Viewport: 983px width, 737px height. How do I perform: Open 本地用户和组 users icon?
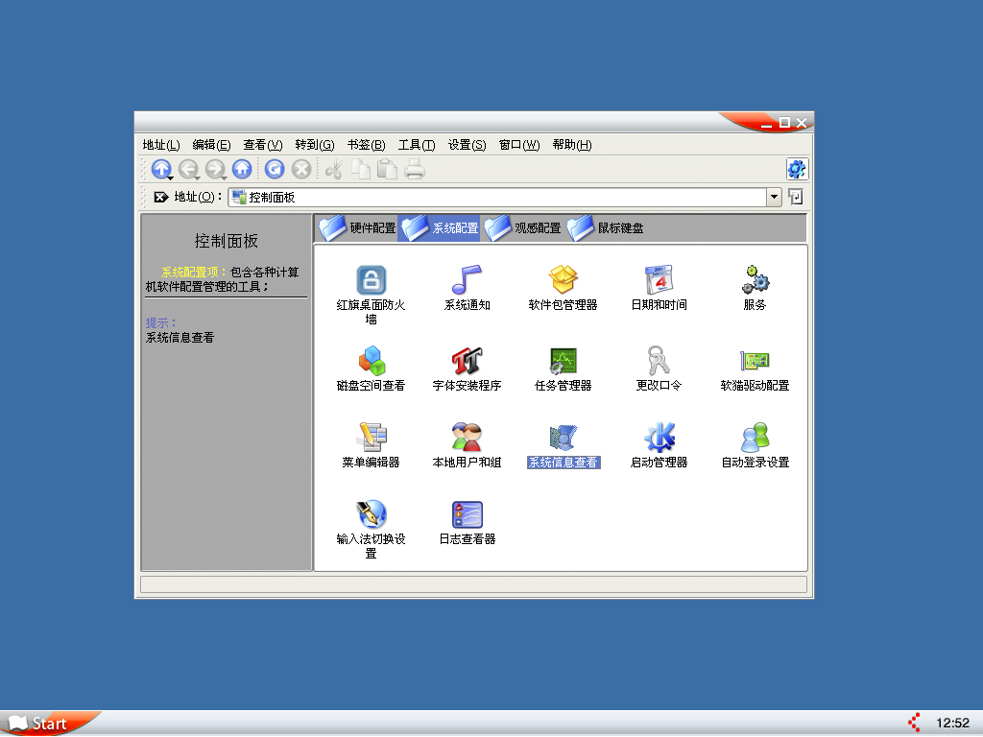468,438
